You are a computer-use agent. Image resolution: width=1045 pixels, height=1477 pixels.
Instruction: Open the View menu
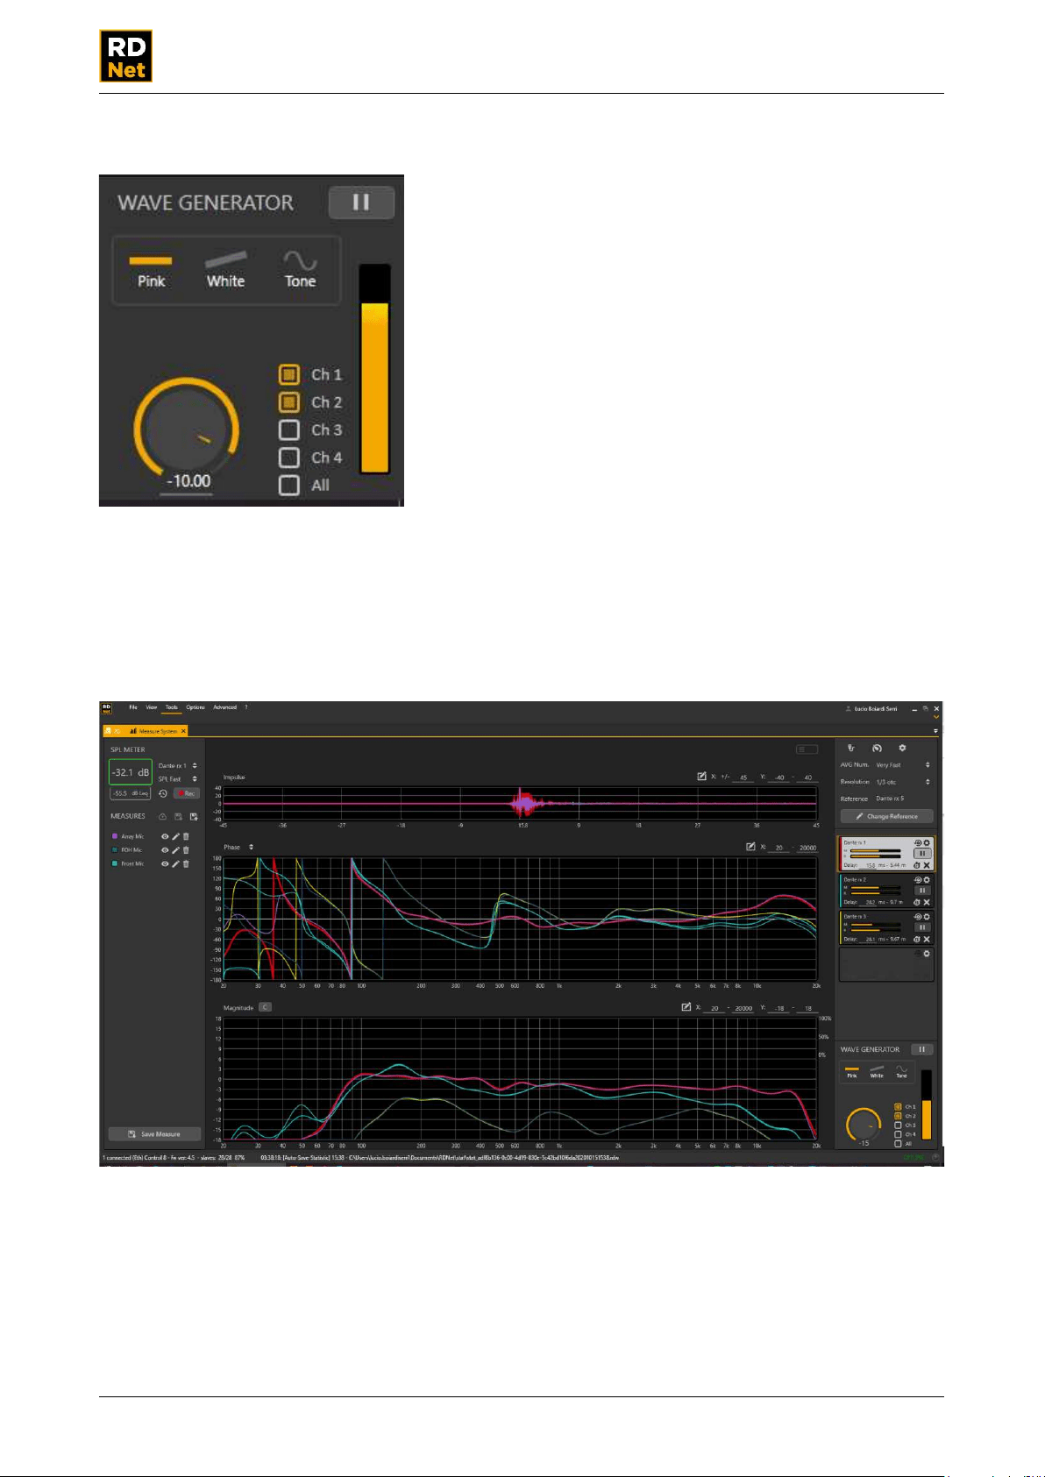[152, 707]
